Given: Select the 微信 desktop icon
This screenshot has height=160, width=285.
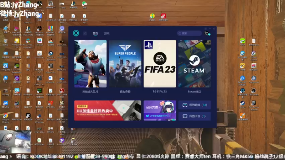Looking at the screenshot, I should (x=84, y=5).
